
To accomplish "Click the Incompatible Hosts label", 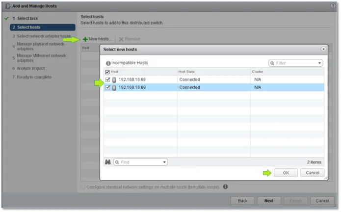I will click(130, 63).
